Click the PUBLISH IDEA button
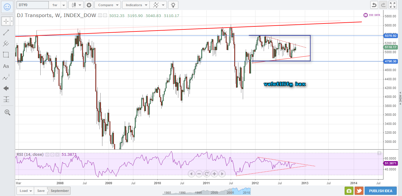402x196 pixels. point(380,191)
